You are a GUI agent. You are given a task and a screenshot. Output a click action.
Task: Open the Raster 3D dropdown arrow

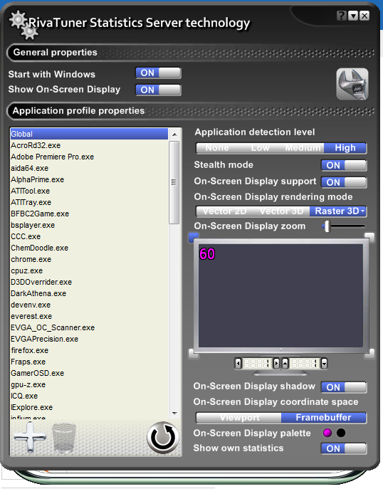click(x=363, y=211)
